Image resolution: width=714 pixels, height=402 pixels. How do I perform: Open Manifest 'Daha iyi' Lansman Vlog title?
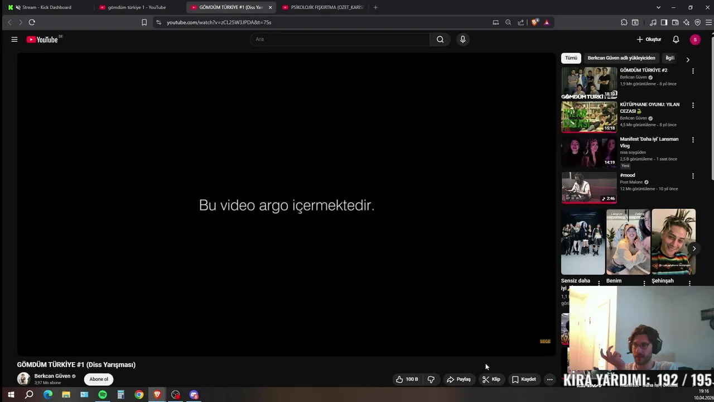[649, 142]
